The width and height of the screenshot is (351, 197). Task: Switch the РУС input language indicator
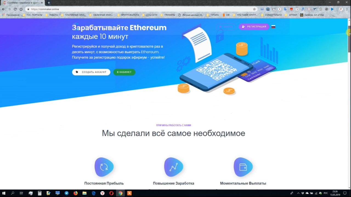click(326, 193)
